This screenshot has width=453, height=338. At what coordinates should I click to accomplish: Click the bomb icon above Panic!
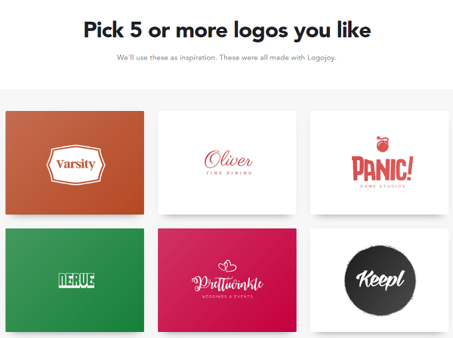383,144
